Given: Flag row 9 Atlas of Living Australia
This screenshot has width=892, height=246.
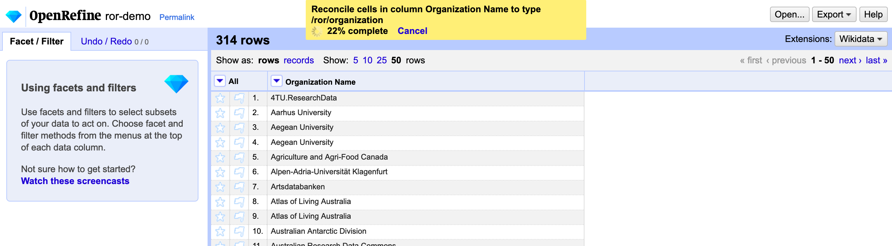Looking at the screenshot, I should pos(239,216).
